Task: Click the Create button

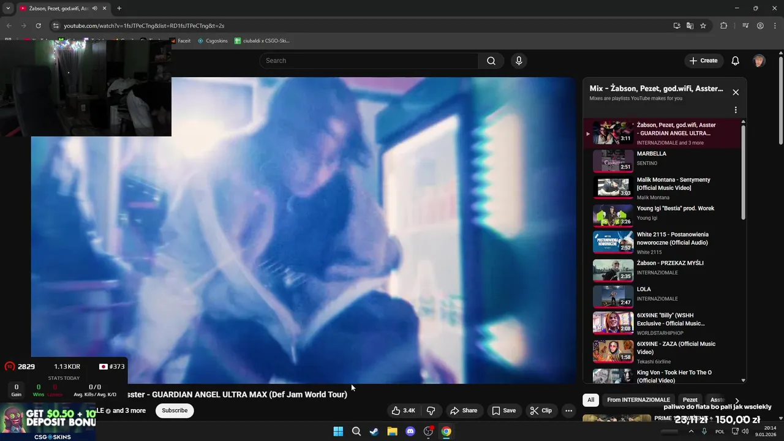Action: [x=703, y=61]
